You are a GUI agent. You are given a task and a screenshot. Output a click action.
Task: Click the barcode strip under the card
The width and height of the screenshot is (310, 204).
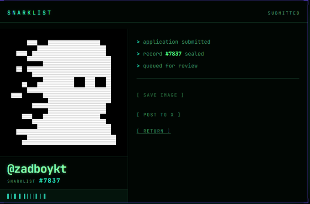pyautogui.click(x=26, y=196)
